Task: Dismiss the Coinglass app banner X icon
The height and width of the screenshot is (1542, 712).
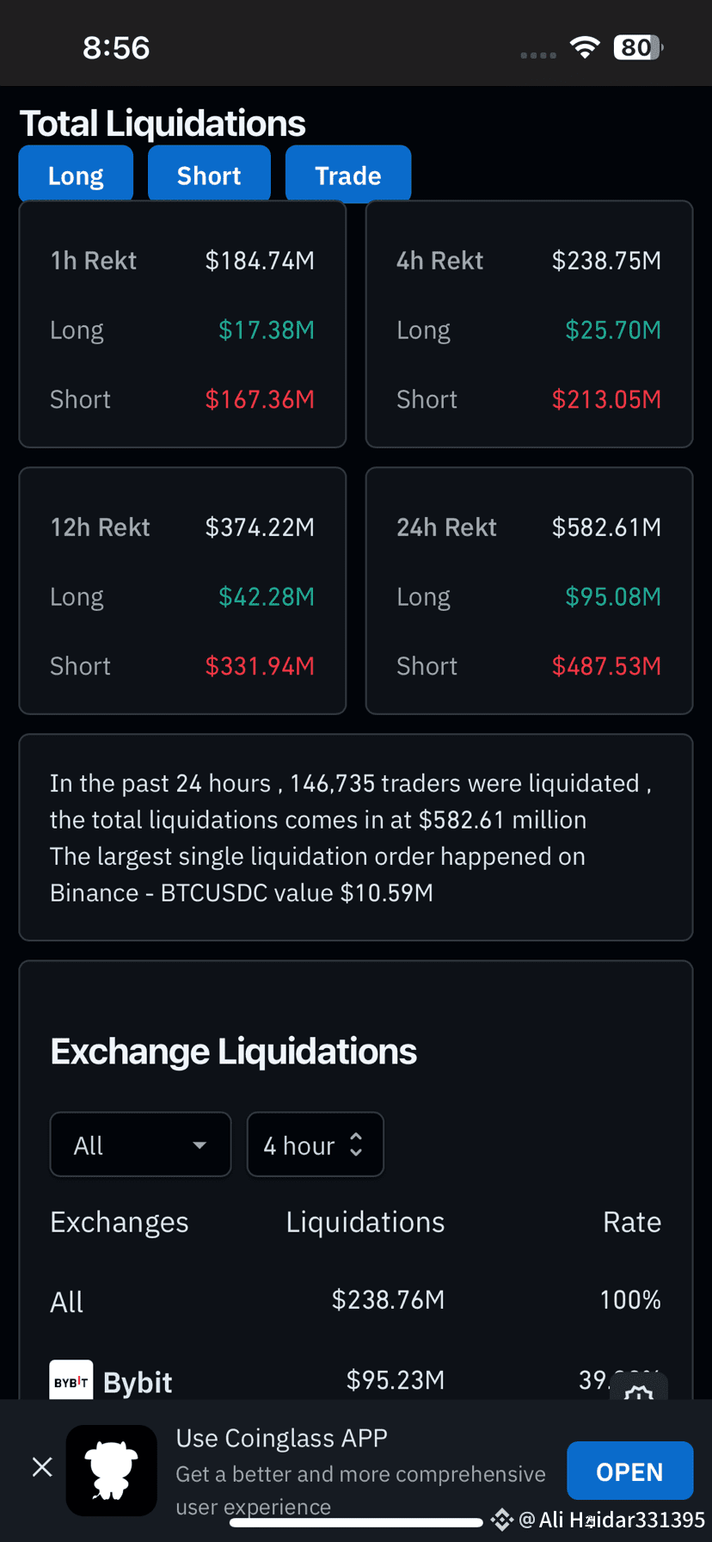Action: click(42, 1467)
